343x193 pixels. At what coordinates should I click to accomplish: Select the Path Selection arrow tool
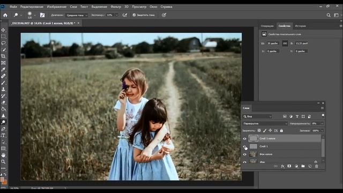[3, 142]
